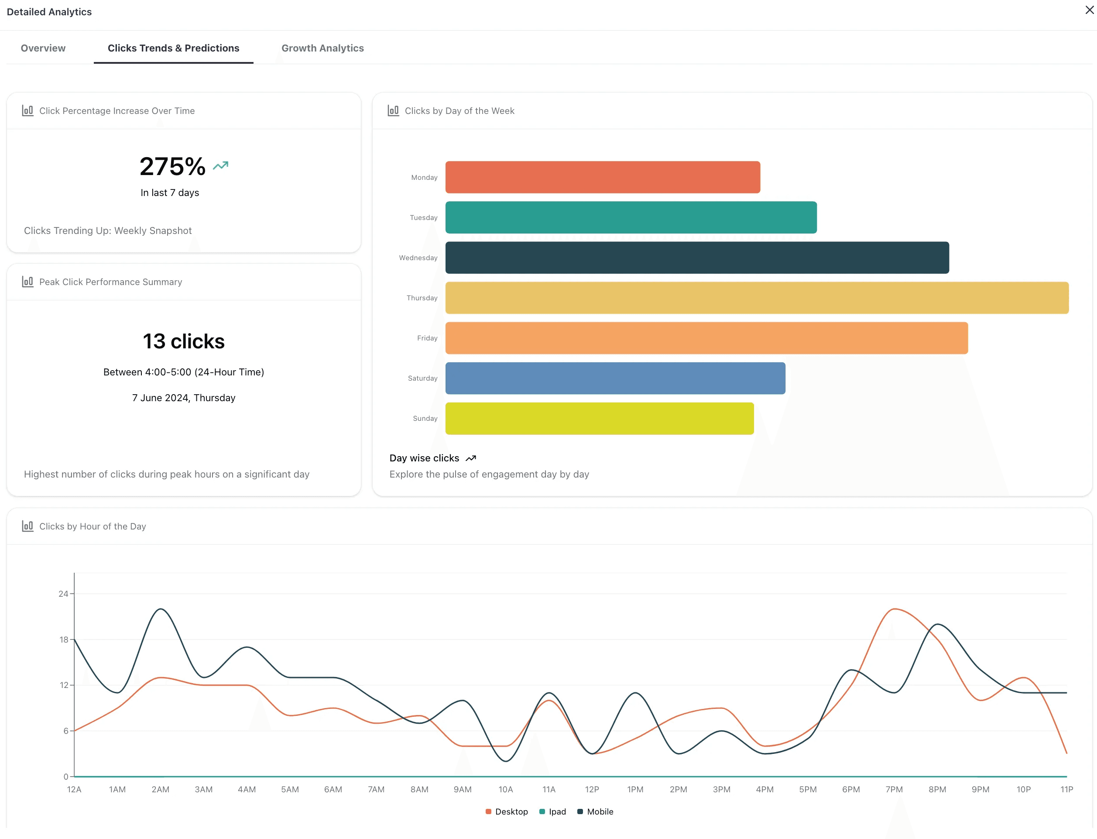Click green trending-up arrow next to 275%
Viewport: 1097px width, 839px height.
(x=221, y=166)
